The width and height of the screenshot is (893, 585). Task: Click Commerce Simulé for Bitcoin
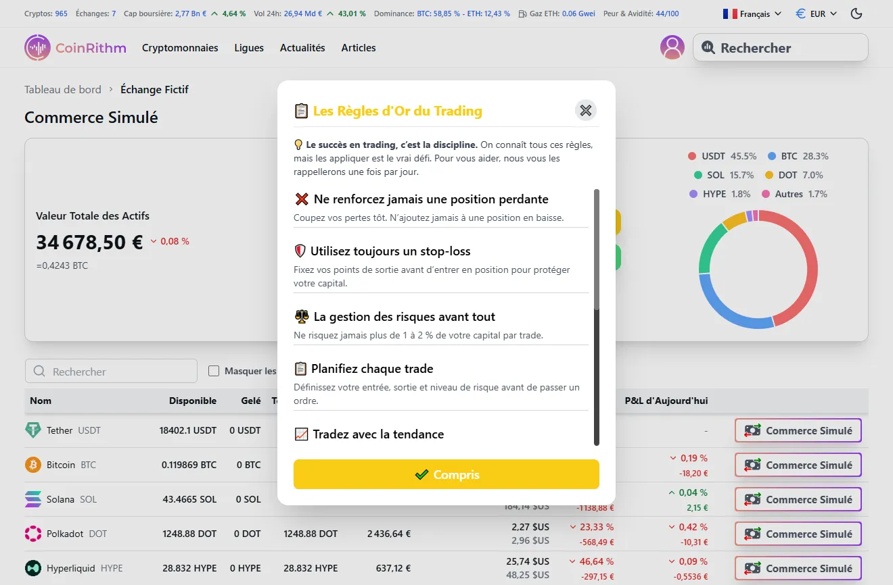[798, 465]
